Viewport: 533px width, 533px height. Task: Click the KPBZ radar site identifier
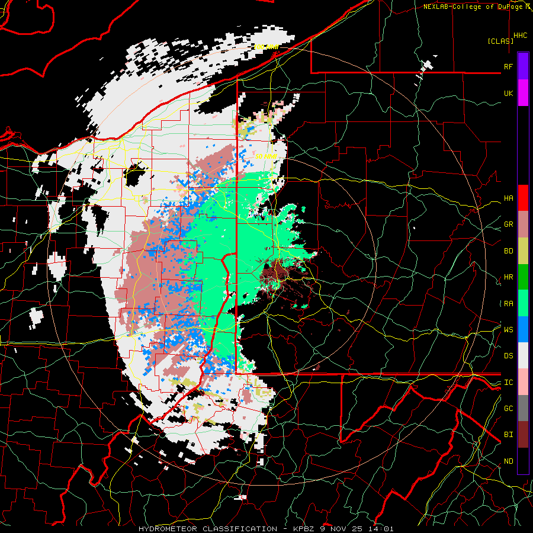[x=303, y=529]
